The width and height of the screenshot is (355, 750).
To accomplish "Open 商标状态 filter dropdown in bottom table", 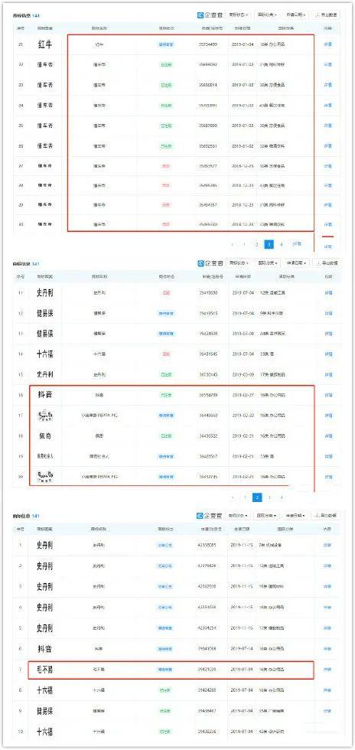I will (x=237, y=516).
